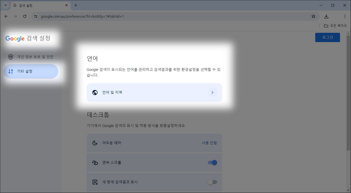Viewport: 351px width, 193px height.
Task: Expand 언어 및 지역 with chevron arrow
Action: point(212,92)
